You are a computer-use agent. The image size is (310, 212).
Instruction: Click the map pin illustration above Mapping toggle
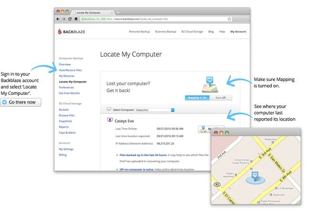point(210,84)
